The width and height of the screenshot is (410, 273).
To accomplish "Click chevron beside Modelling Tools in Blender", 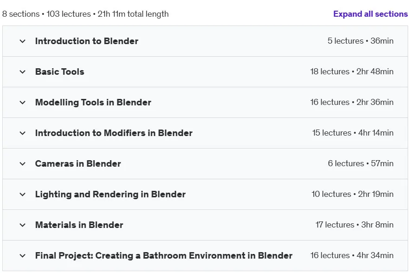I will tap(22, 102).
